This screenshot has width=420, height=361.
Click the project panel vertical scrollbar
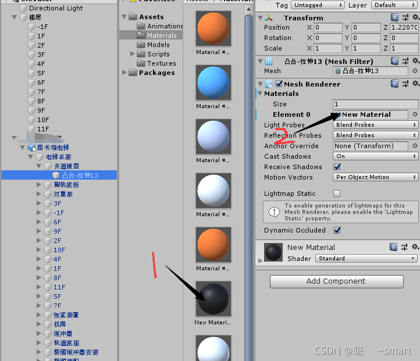248,187
